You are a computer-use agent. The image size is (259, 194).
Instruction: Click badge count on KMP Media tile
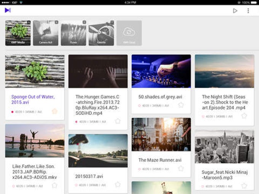pos(29,22)
